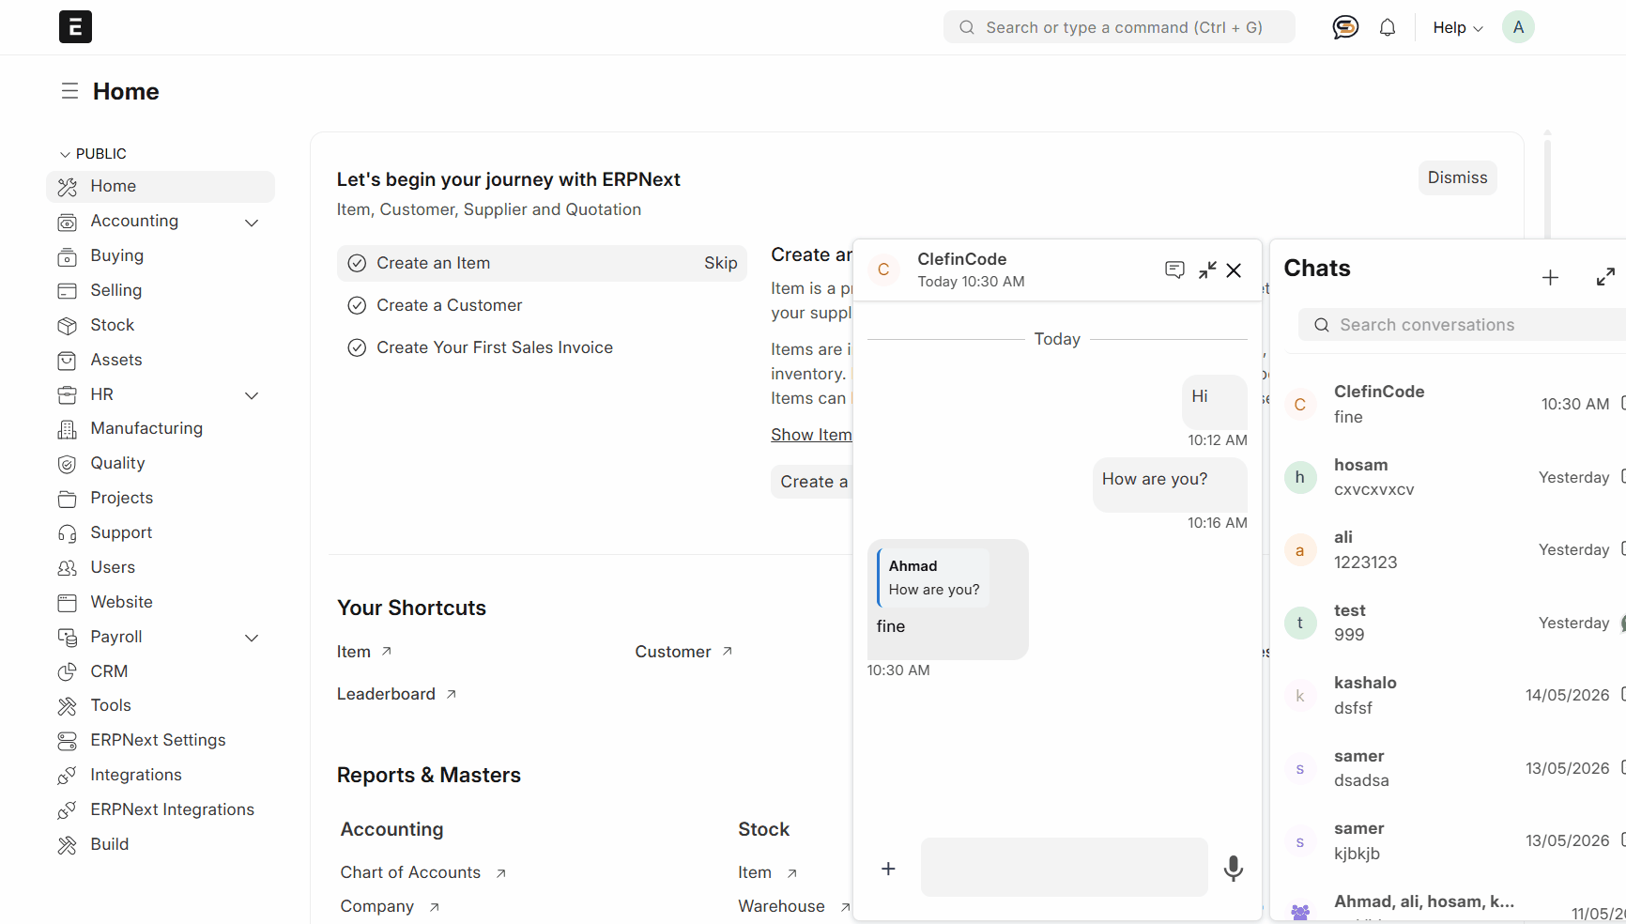Image resolution: width=1626 pixels, height=924 pixels.
Task: Toggle the First Sales Invoice step check
Action: [357, 347]
